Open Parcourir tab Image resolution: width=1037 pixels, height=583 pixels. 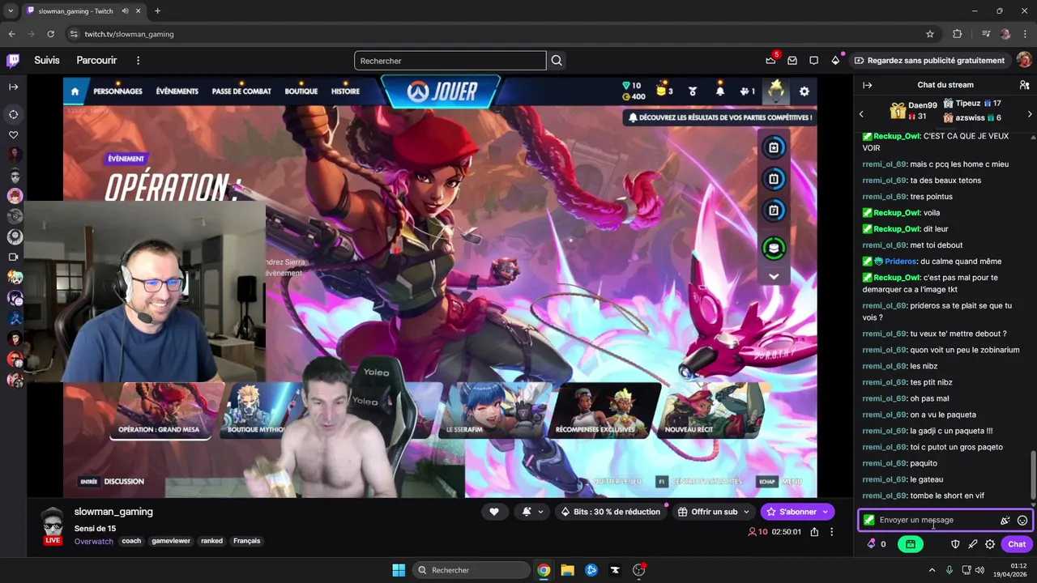click(x=96, y=61)
